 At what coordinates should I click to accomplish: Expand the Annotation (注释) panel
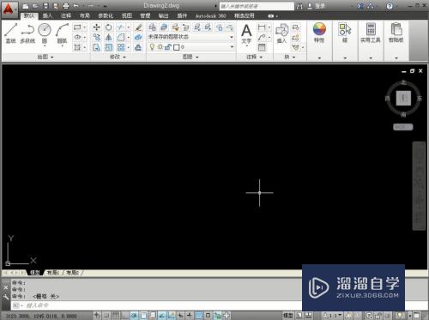[255, 57]
